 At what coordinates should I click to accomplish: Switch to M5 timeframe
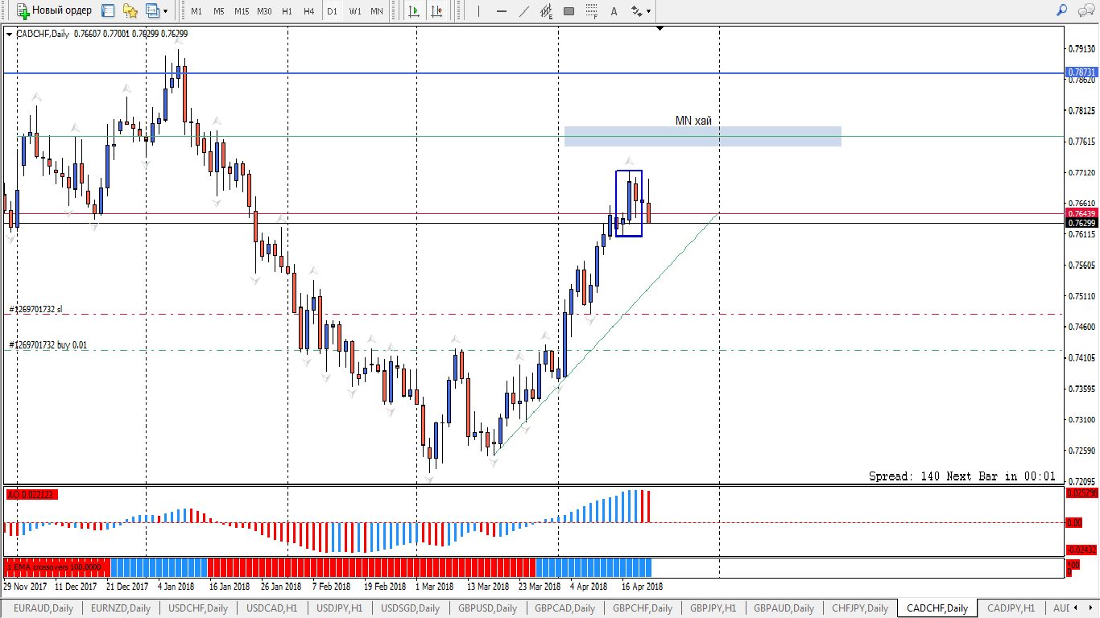(219, 11)
